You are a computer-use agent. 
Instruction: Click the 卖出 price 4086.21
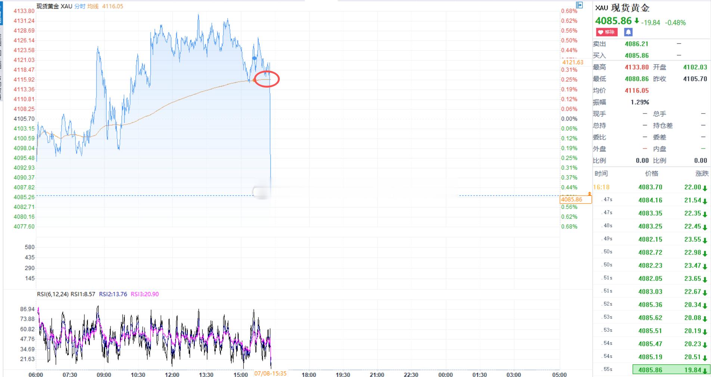(x=636, y=44)
